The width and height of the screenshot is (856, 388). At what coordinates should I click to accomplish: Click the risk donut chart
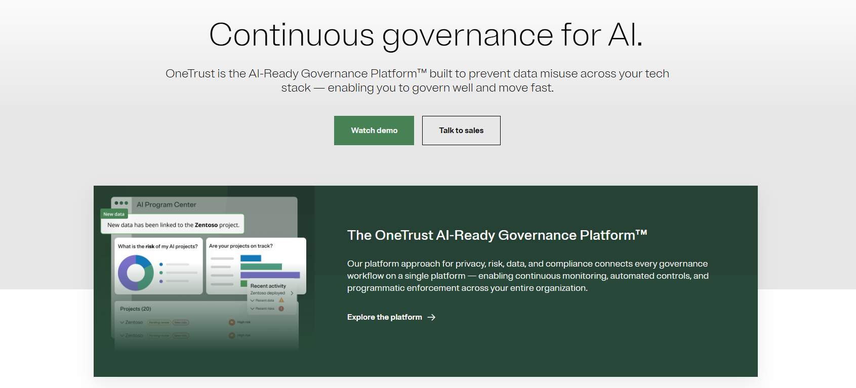(x=136, y=273)
